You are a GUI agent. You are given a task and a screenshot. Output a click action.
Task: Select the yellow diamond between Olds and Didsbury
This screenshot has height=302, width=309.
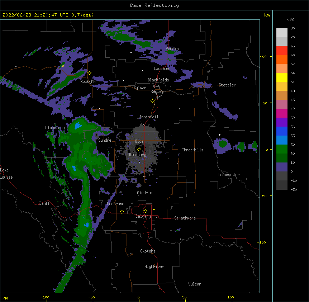tap(139, 150)
